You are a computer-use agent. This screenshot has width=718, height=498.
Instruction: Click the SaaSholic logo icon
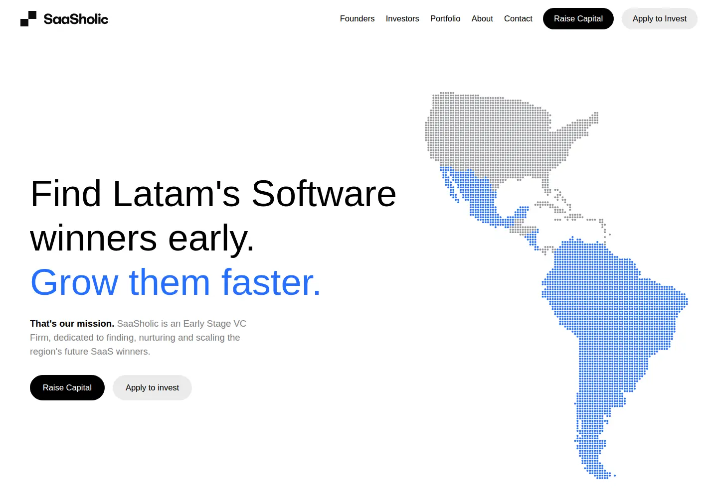click(28, 18)
